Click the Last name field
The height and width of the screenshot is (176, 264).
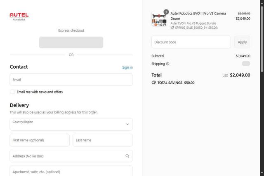[x=103, y=140]
